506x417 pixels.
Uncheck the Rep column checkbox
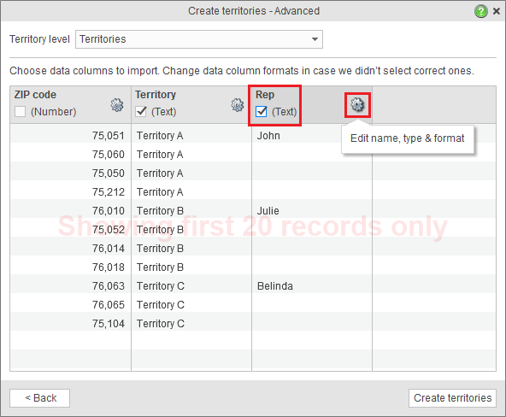click(x=261, y=112)
